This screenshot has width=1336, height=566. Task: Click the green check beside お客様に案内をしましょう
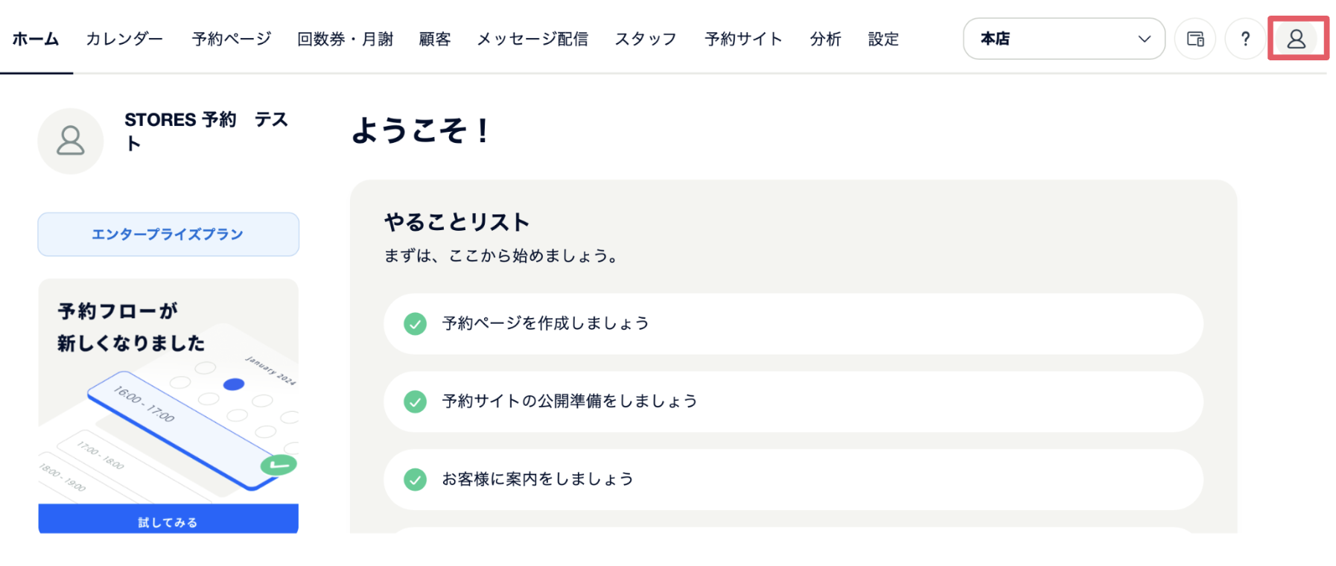(x=415, y=480)
